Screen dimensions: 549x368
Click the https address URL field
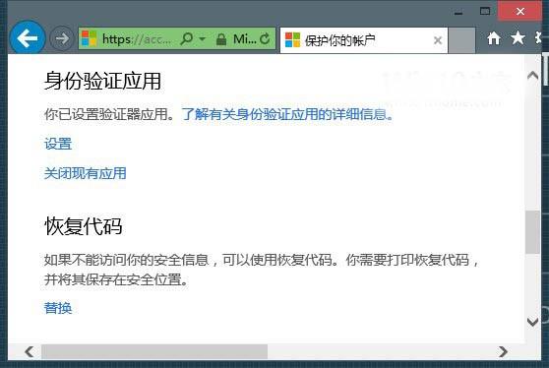(137, 38)
